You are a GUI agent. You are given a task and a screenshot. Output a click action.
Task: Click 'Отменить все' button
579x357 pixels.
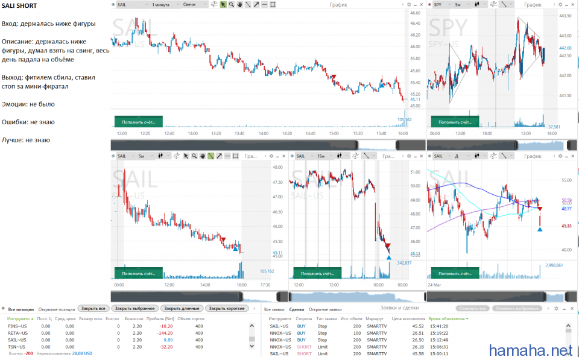click(472, 308)
